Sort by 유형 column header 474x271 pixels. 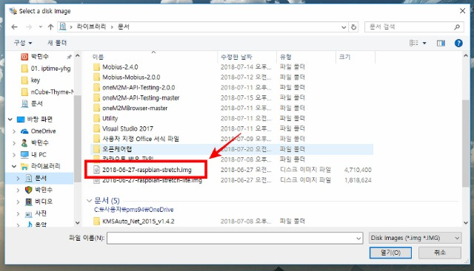pyautogui.click(x=286, y=57)
